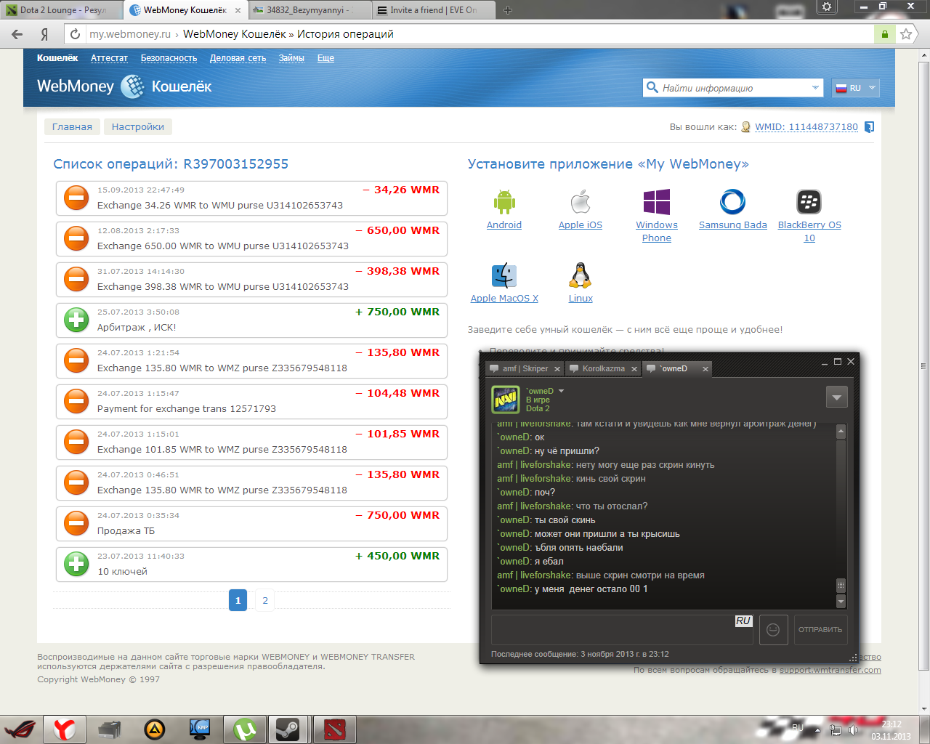The height and width of the screenshot is (744, 930).
Task: Click the browser address bar
Action: [480, 34]
